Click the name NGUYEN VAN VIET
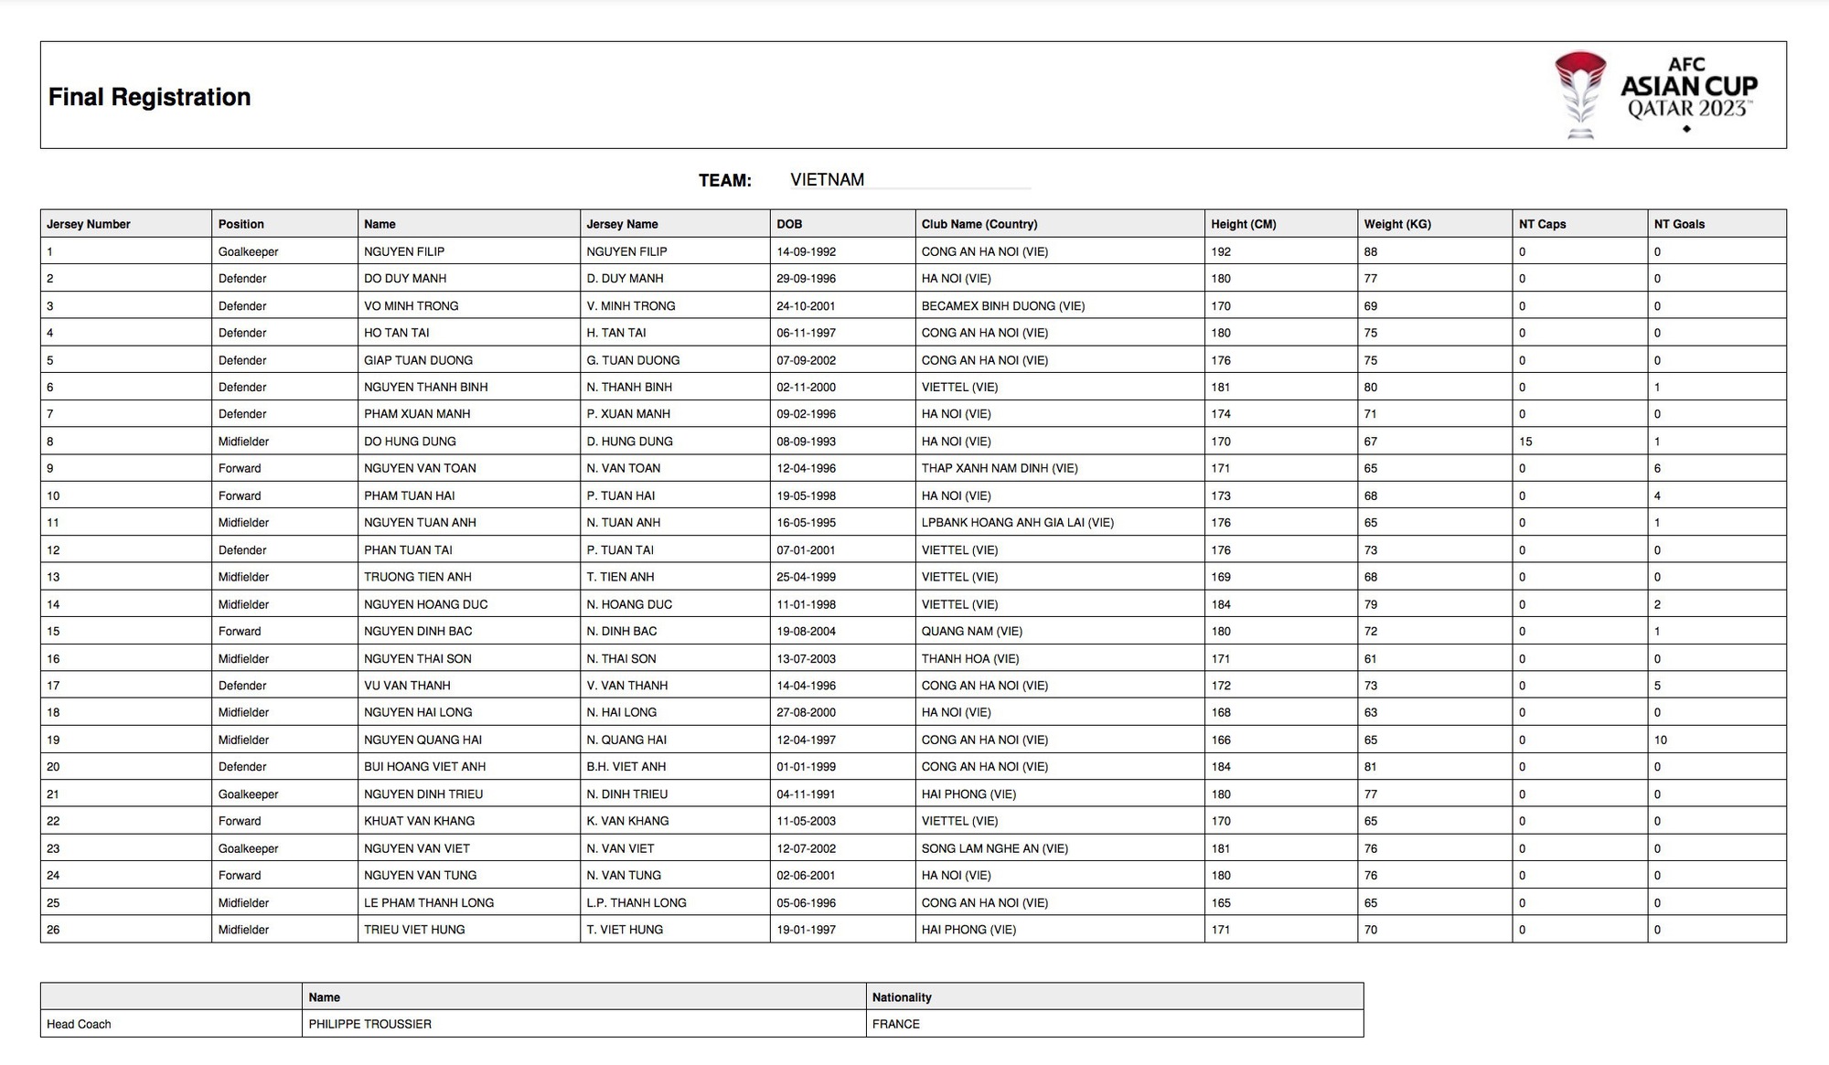The height and width of the screenshot is (1065, 1829). [417, 848]
